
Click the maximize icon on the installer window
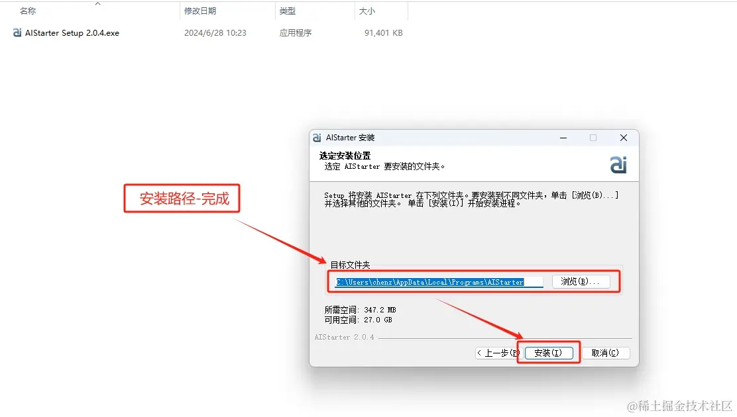click(x=593, y=138)
